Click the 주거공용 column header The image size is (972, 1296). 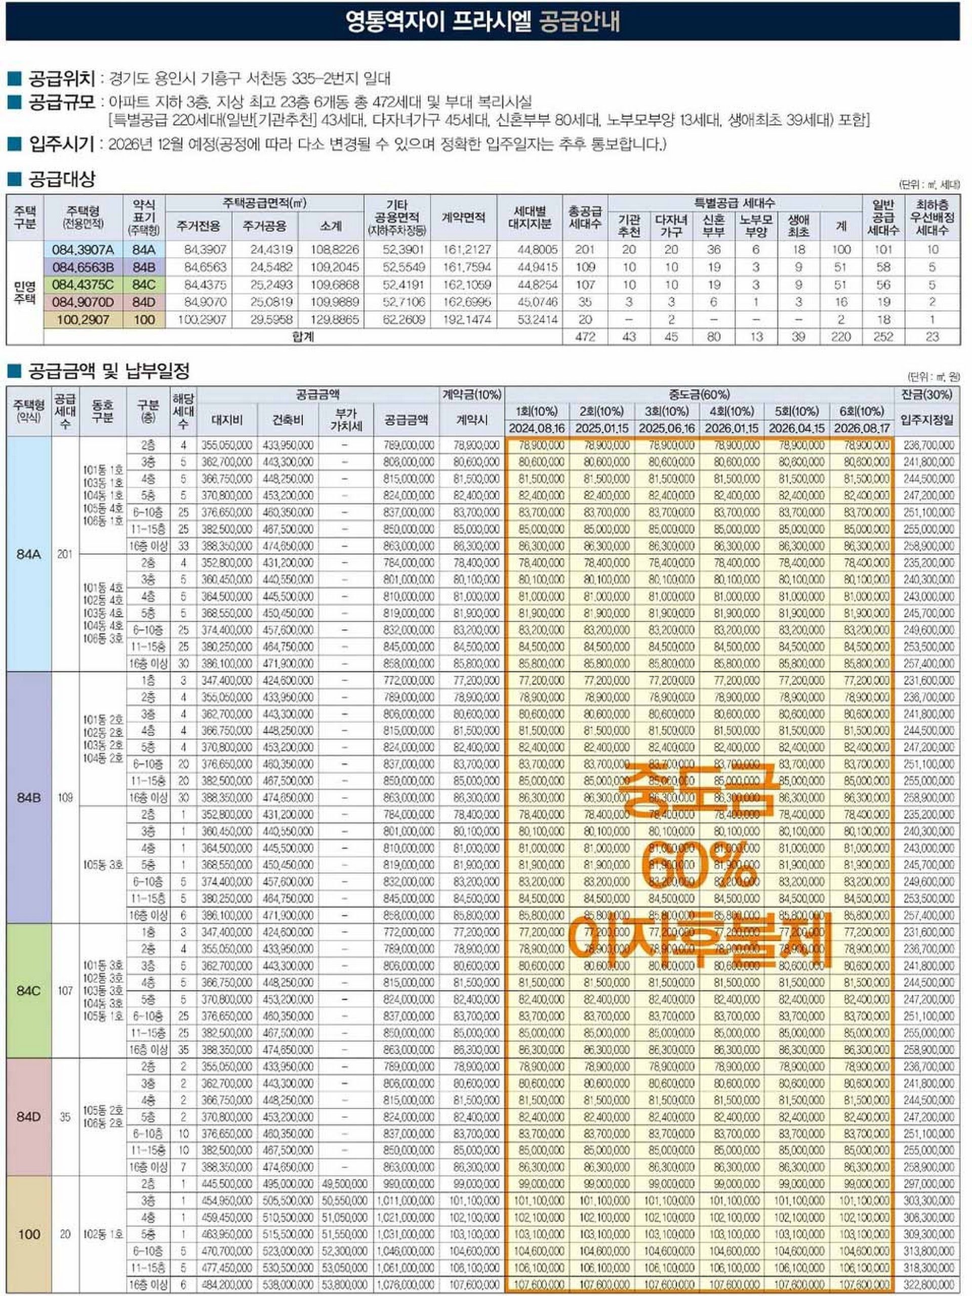pyautogui.click(x=265, y=226)
